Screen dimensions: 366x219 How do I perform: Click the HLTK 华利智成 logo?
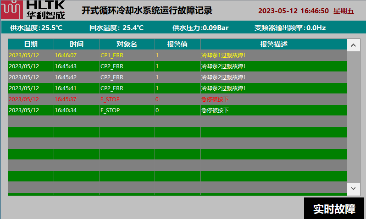tap(33, 10)
